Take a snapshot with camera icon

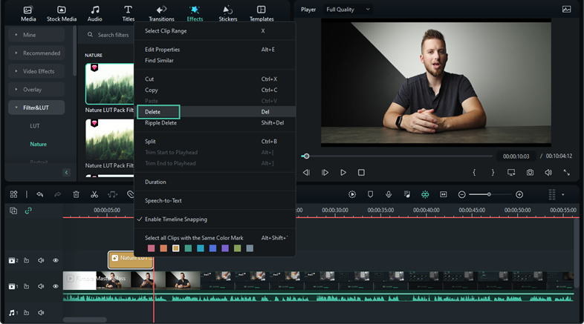[530, 173]
